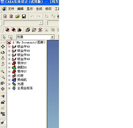The height and width of the screenshot is (128, 133).
Task: Click the save camera icon
Action: [3, 102]
